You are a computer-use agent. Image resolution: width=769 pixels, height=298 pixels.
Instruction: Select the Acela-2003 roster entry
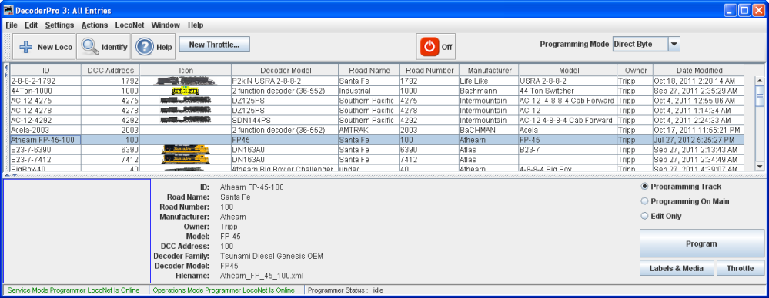(377, 130)
